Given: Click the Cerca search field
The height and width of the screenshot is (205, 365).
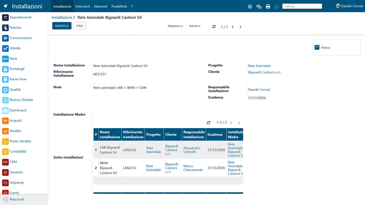Looking at the screenshot, I should [302, 6].
